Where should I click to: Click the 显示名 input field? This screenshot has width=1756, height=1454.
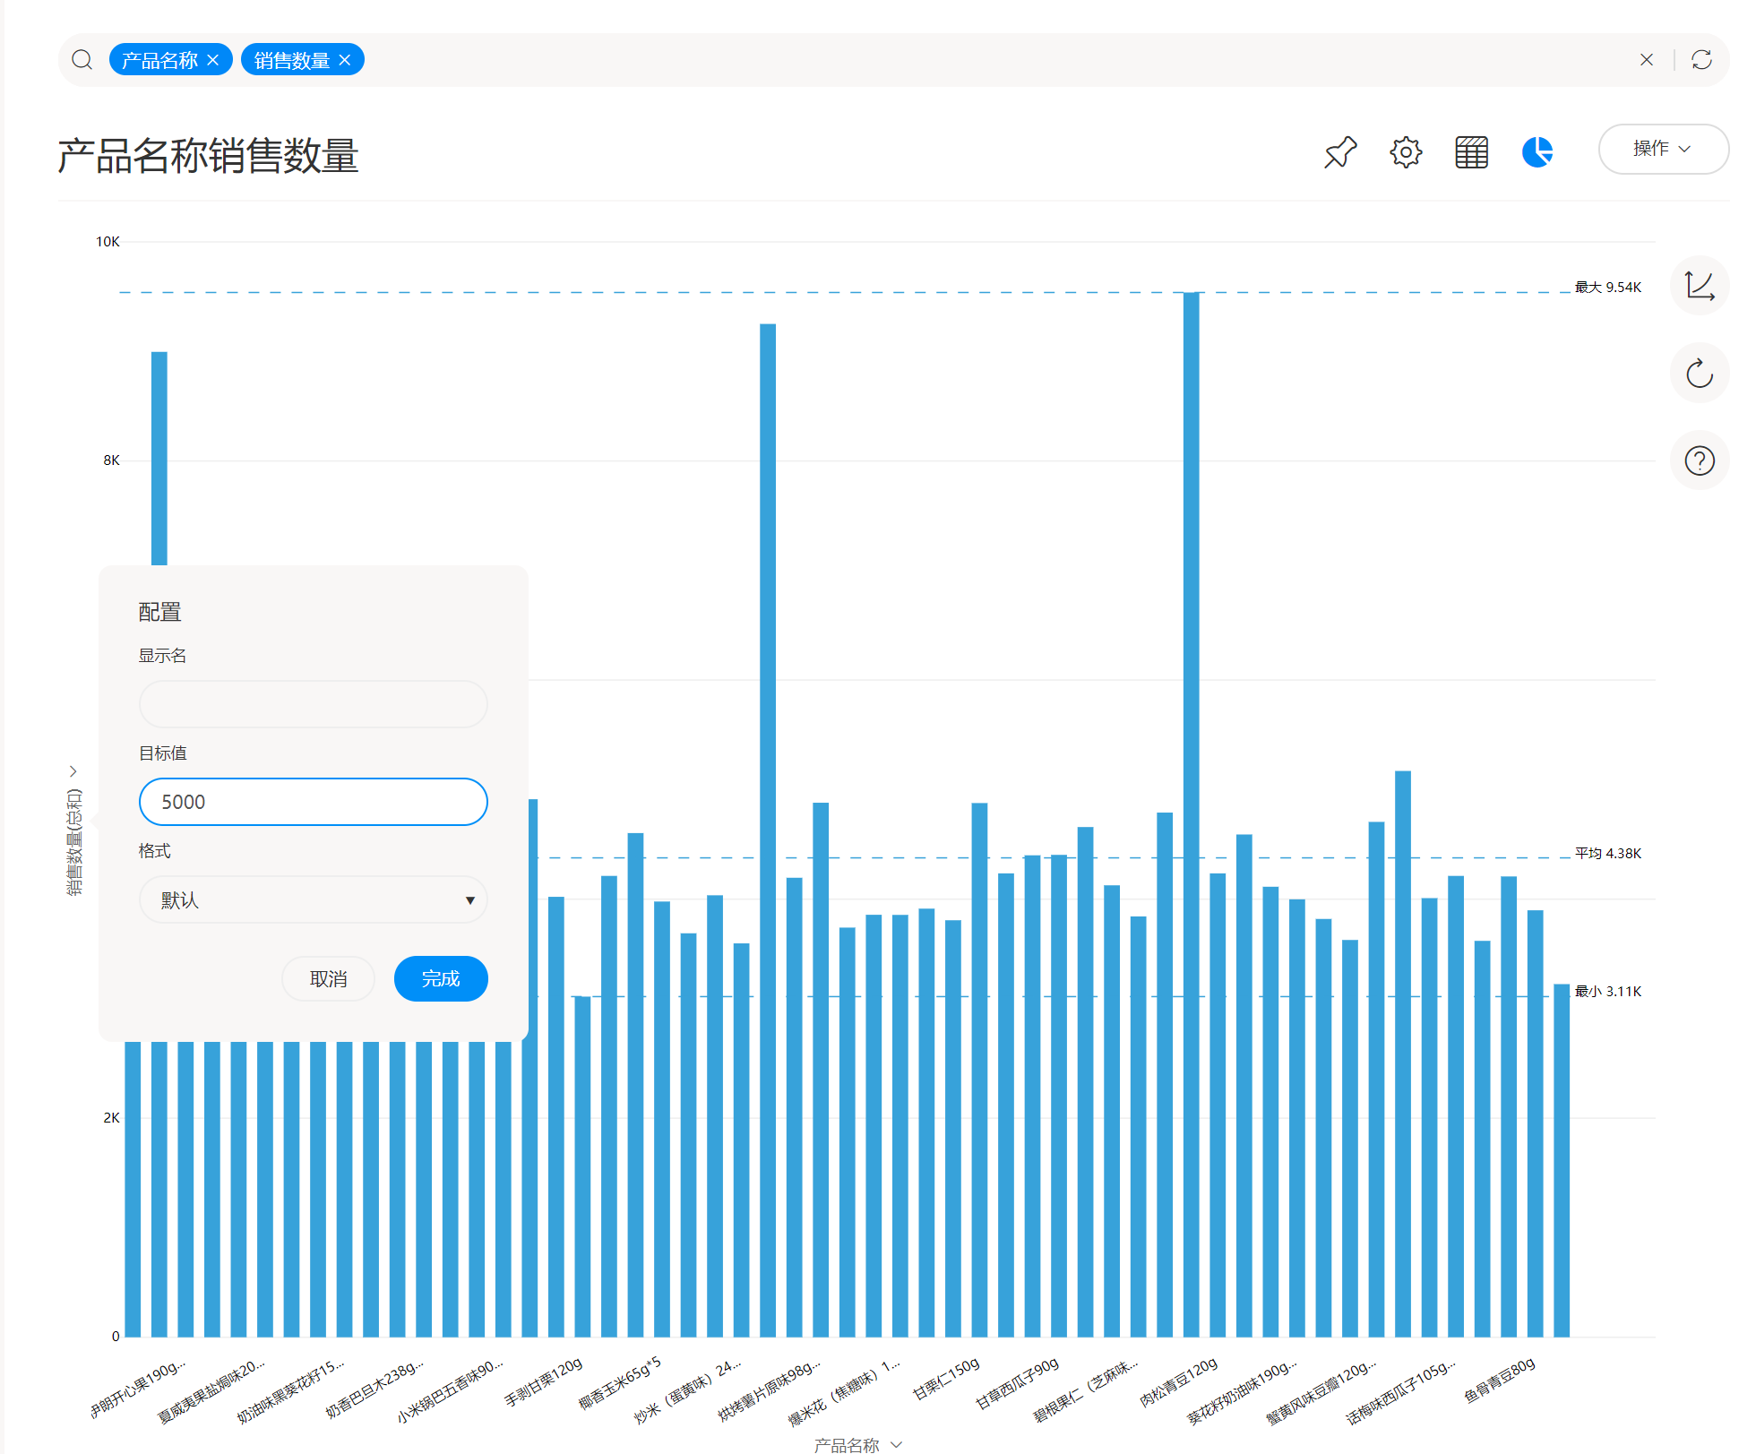click(314, 704)
